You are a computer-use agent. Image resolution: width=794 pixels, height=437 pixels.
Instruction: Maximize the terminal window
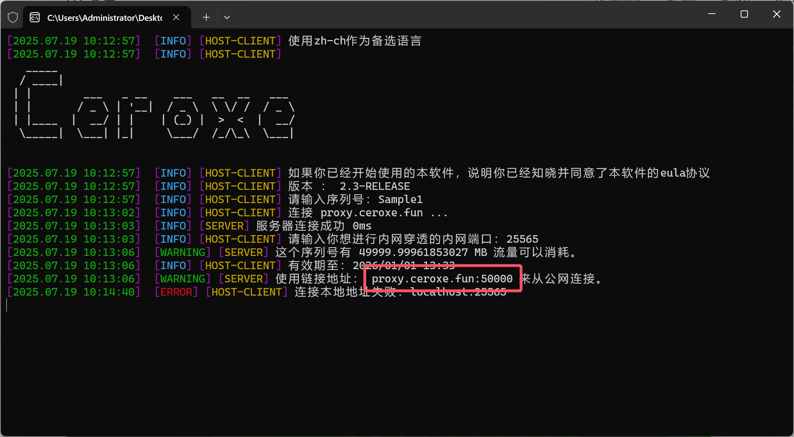click(x=744, y=14)
